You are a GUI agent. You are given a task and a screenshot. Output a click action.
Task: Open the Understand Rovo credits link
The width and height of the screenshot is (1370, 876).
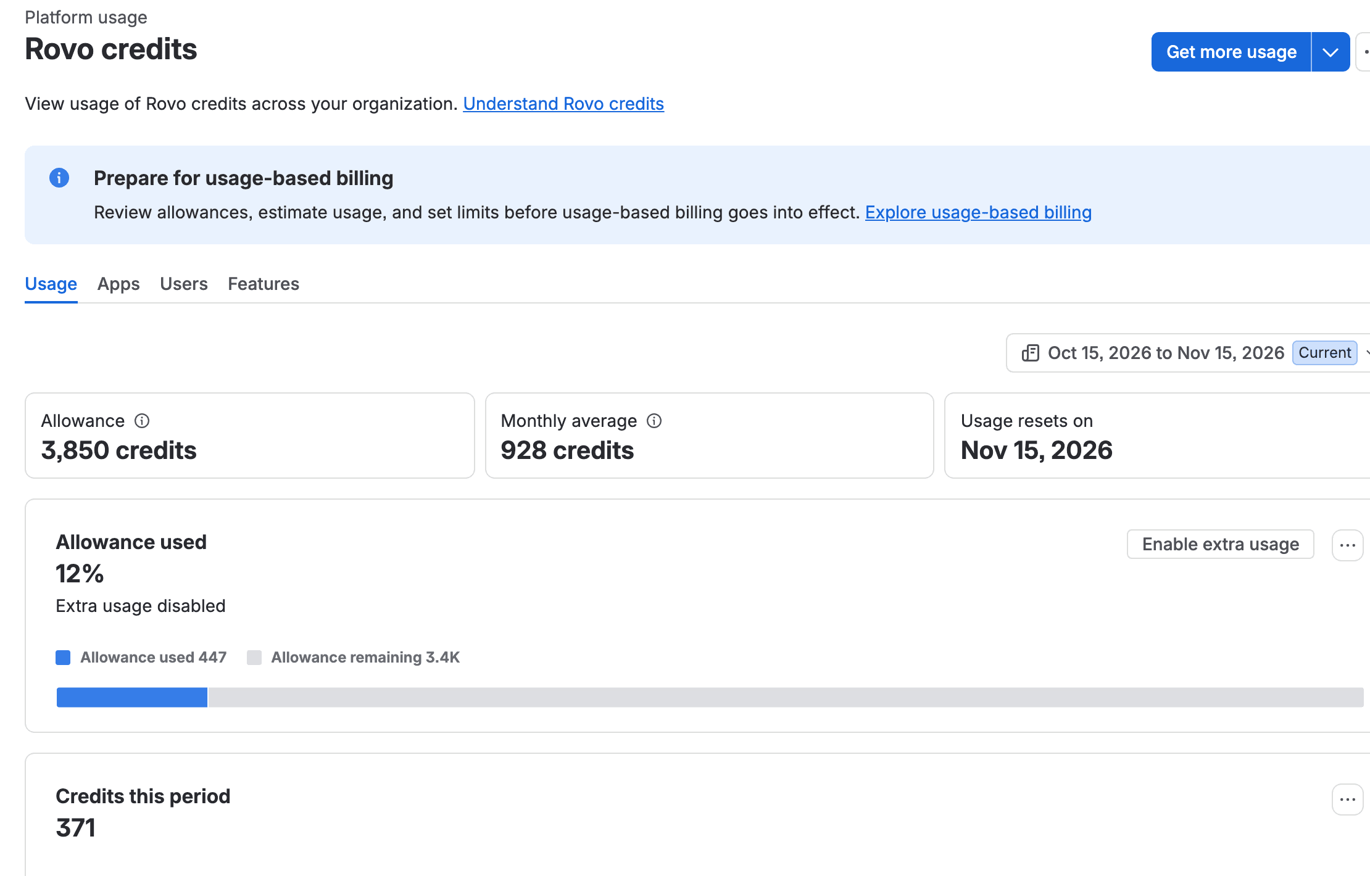click(x=563, y=104)
